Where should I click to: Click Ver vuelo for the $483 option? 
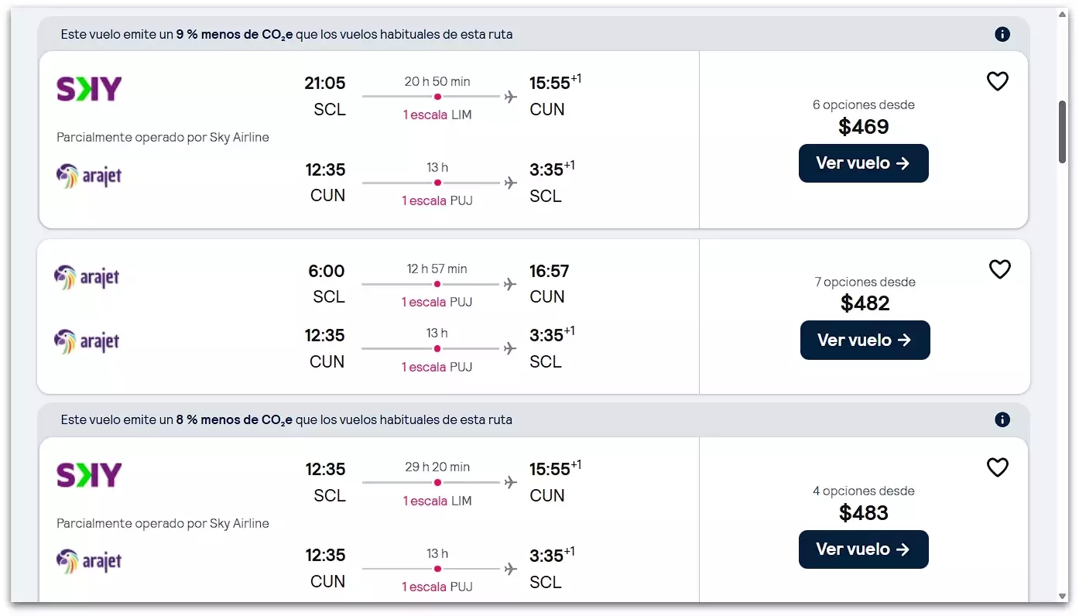[x=863, y=549]
